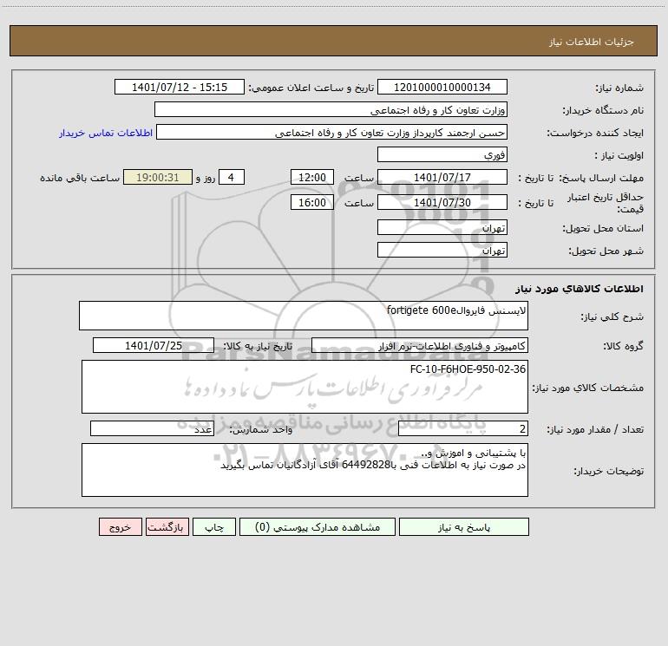Click the need date field 1401/07/25

click(x=154, y=345)
